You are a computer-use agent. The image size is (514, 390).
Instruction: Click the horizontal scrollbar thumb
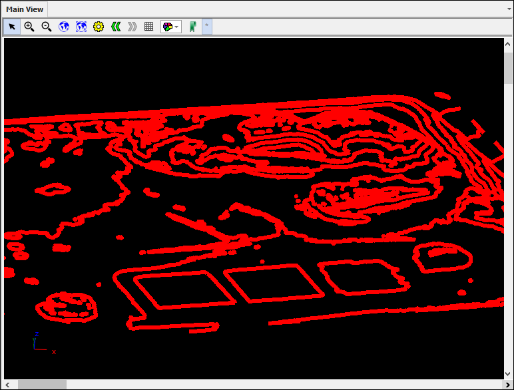[42, 384]
